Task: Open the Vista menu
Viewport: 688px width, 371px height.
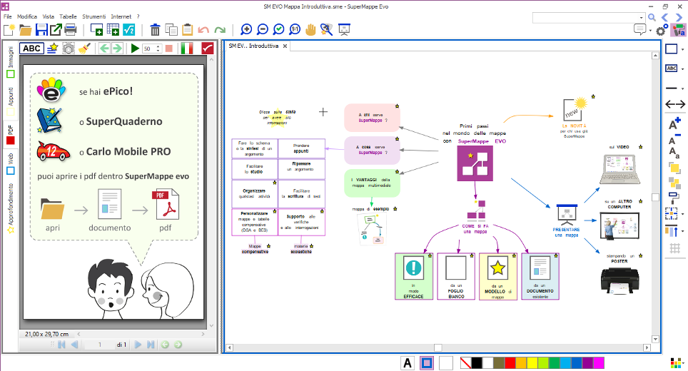Action: (x=49, y=16)
